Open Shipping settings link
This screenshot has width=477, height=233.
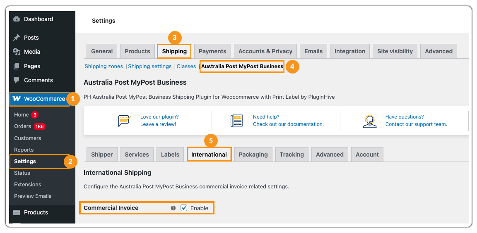[x=149, y=66]
